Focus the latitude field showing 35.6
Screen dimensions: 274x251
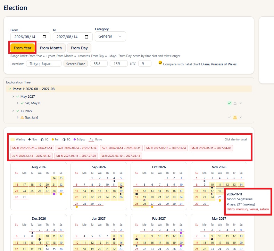coord(99,64)
